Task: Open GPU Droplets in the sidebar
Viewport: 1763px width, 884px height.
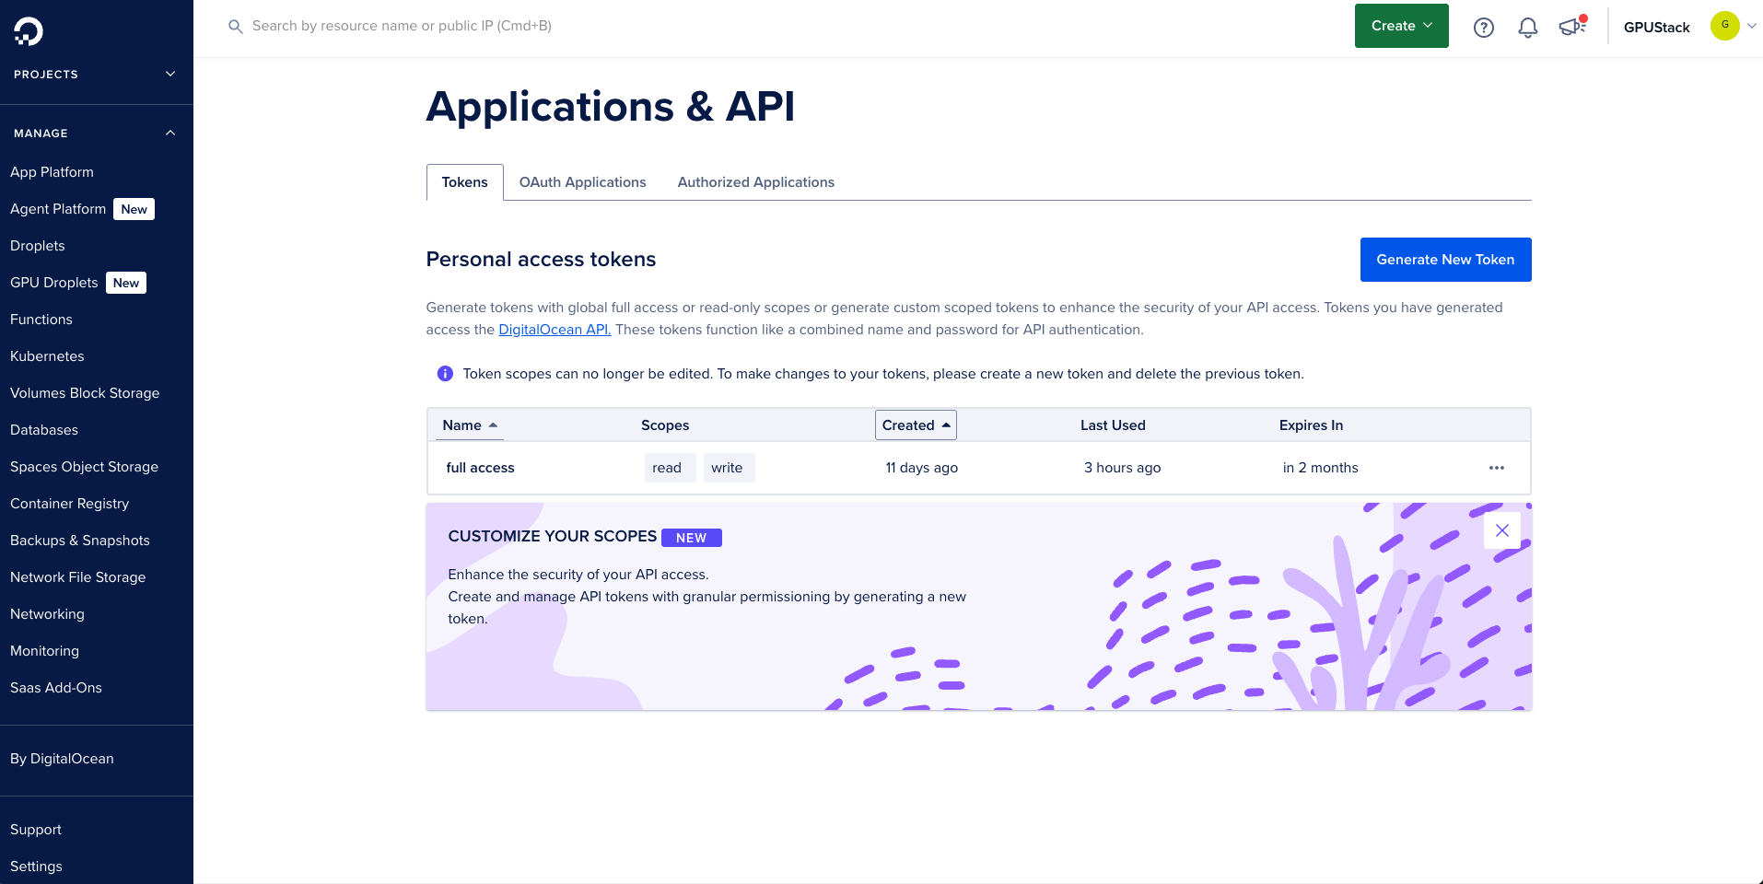Action: coord(54,283)
